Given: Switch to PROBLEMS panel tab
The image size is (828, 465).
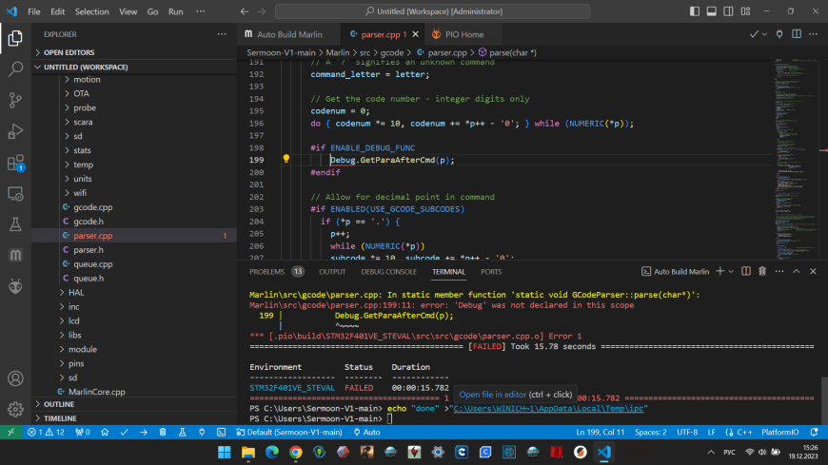Looking at the screenshot, I should tap(276, 271).
